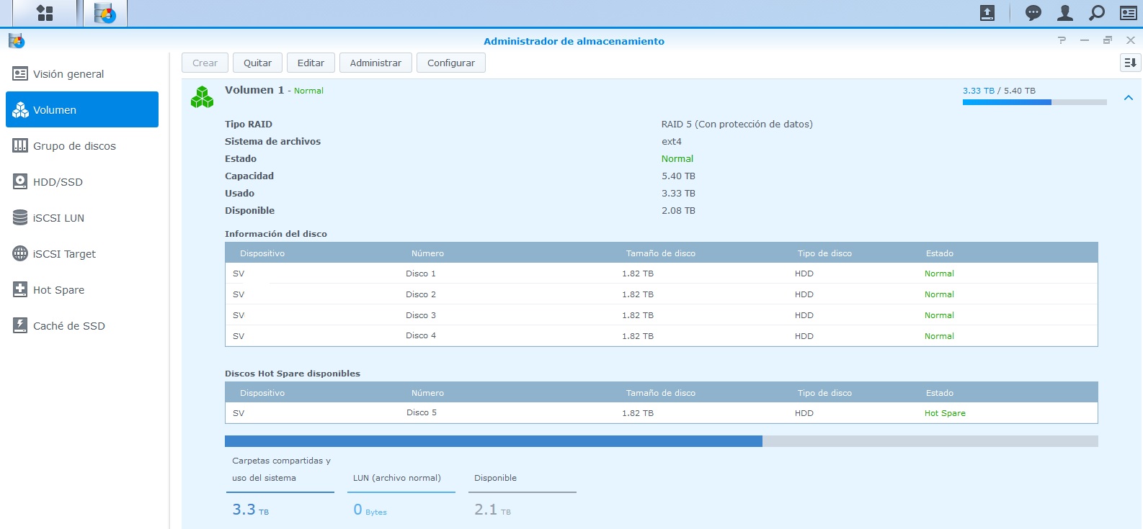The width and height of the screenshot is (1143, 529).
Task: Click Storage Manager taskbar icon
Action: [x=105, y=13]
